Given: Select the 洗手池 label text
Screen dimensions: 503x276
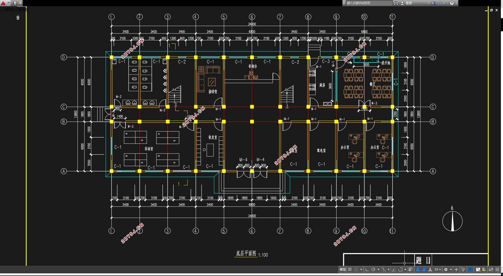Looking at the screenshot, I should pyautogui.click(x=386, y=63).
